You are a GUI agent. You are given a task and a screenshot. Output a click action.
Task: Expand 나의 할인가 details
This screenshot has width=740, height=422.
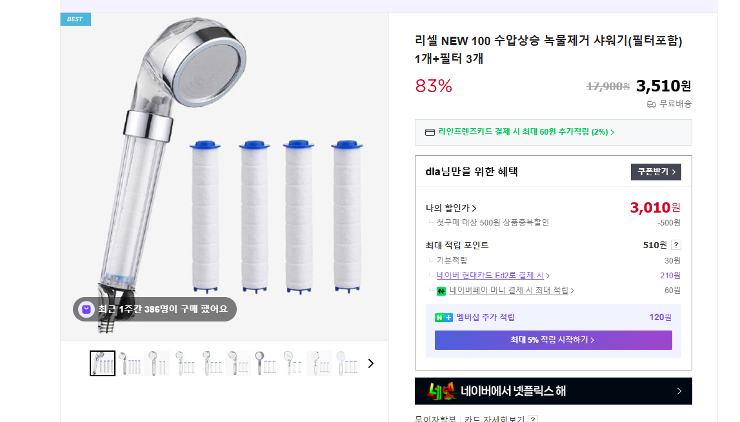(x=451, y=208)
